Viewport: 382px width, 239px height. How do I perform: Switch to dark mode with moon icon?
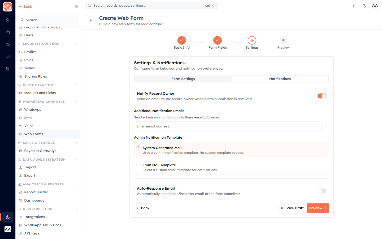click(x=364, y=6)
